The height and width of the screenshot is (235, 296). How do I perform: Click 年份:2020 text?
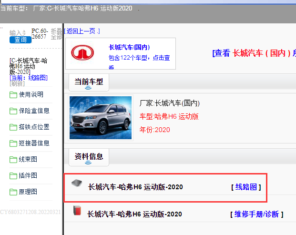click(154, 130)
